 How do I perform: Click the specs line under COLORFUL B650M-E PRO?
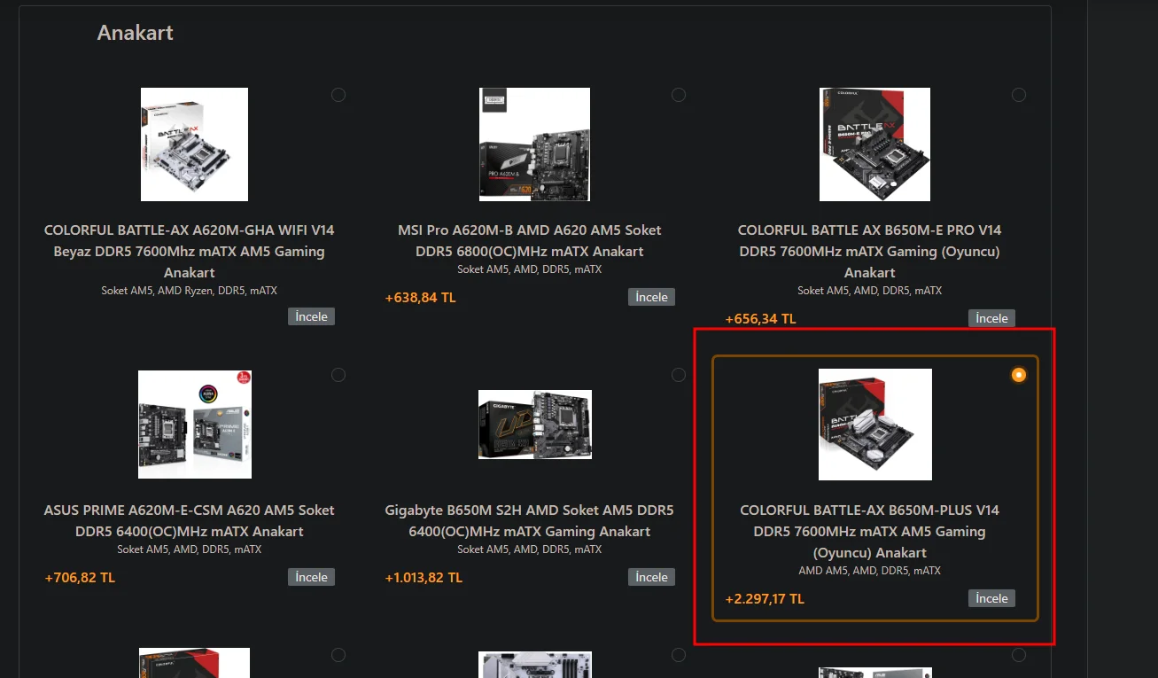click(870, 291)
